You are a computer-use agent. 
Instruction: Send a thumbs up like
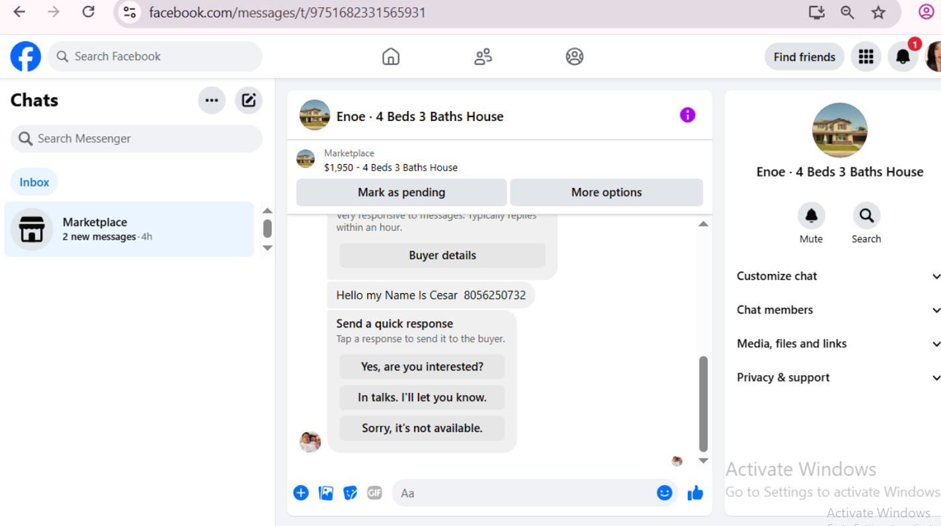pyautogui.click(x=695, y=493)
